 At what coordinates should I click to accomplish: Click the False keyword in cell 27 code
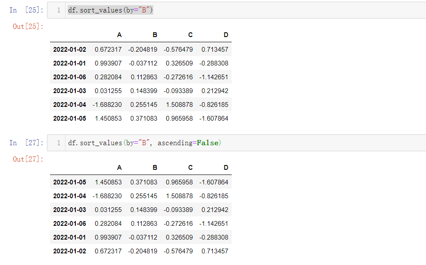(x=208, y=143)
